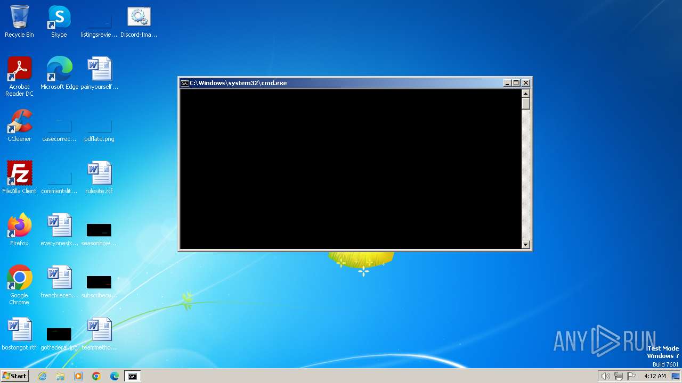Viewport: 682px width, 383px height.
Task: Open the Action Center flag icon
Action: point(631,376)
